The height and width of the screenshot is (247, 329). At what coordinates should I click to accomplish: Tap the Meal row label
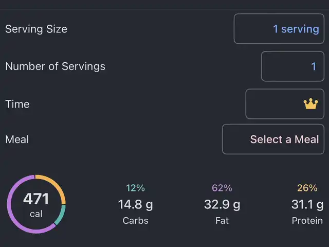tap(17, 139)
